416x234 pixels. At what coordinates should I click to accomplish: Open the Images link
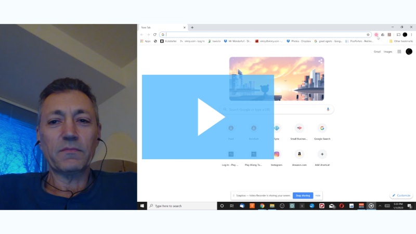(x=387, y=51)
